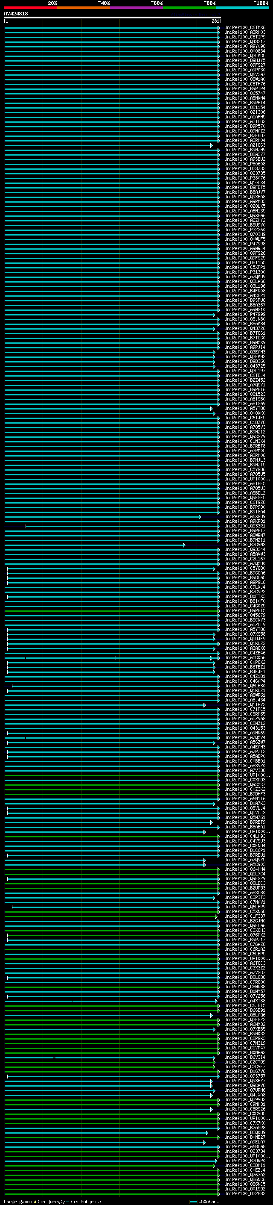The image size is (273, 1205).
Task: Click the shorter alignment bar for UniRef100_A2ICG3
Action: [108, 145]
